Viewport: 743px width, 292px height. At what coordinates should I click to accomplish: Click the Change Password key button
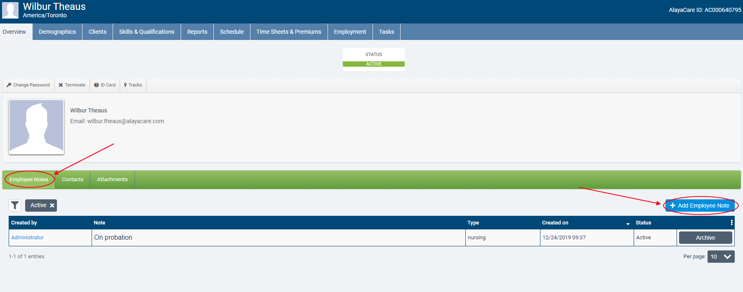28,85
